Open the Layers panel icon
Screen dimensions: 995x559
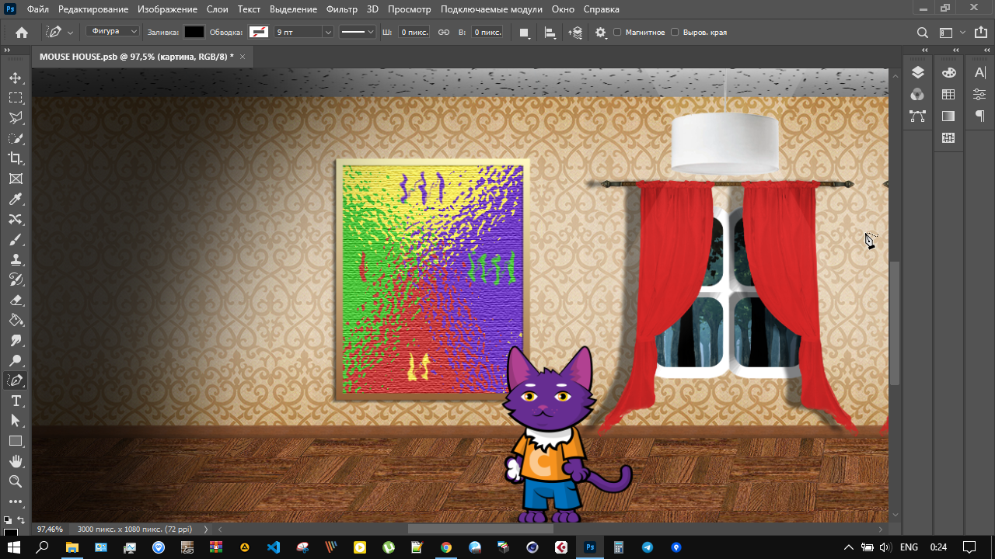tap(917, 72)
